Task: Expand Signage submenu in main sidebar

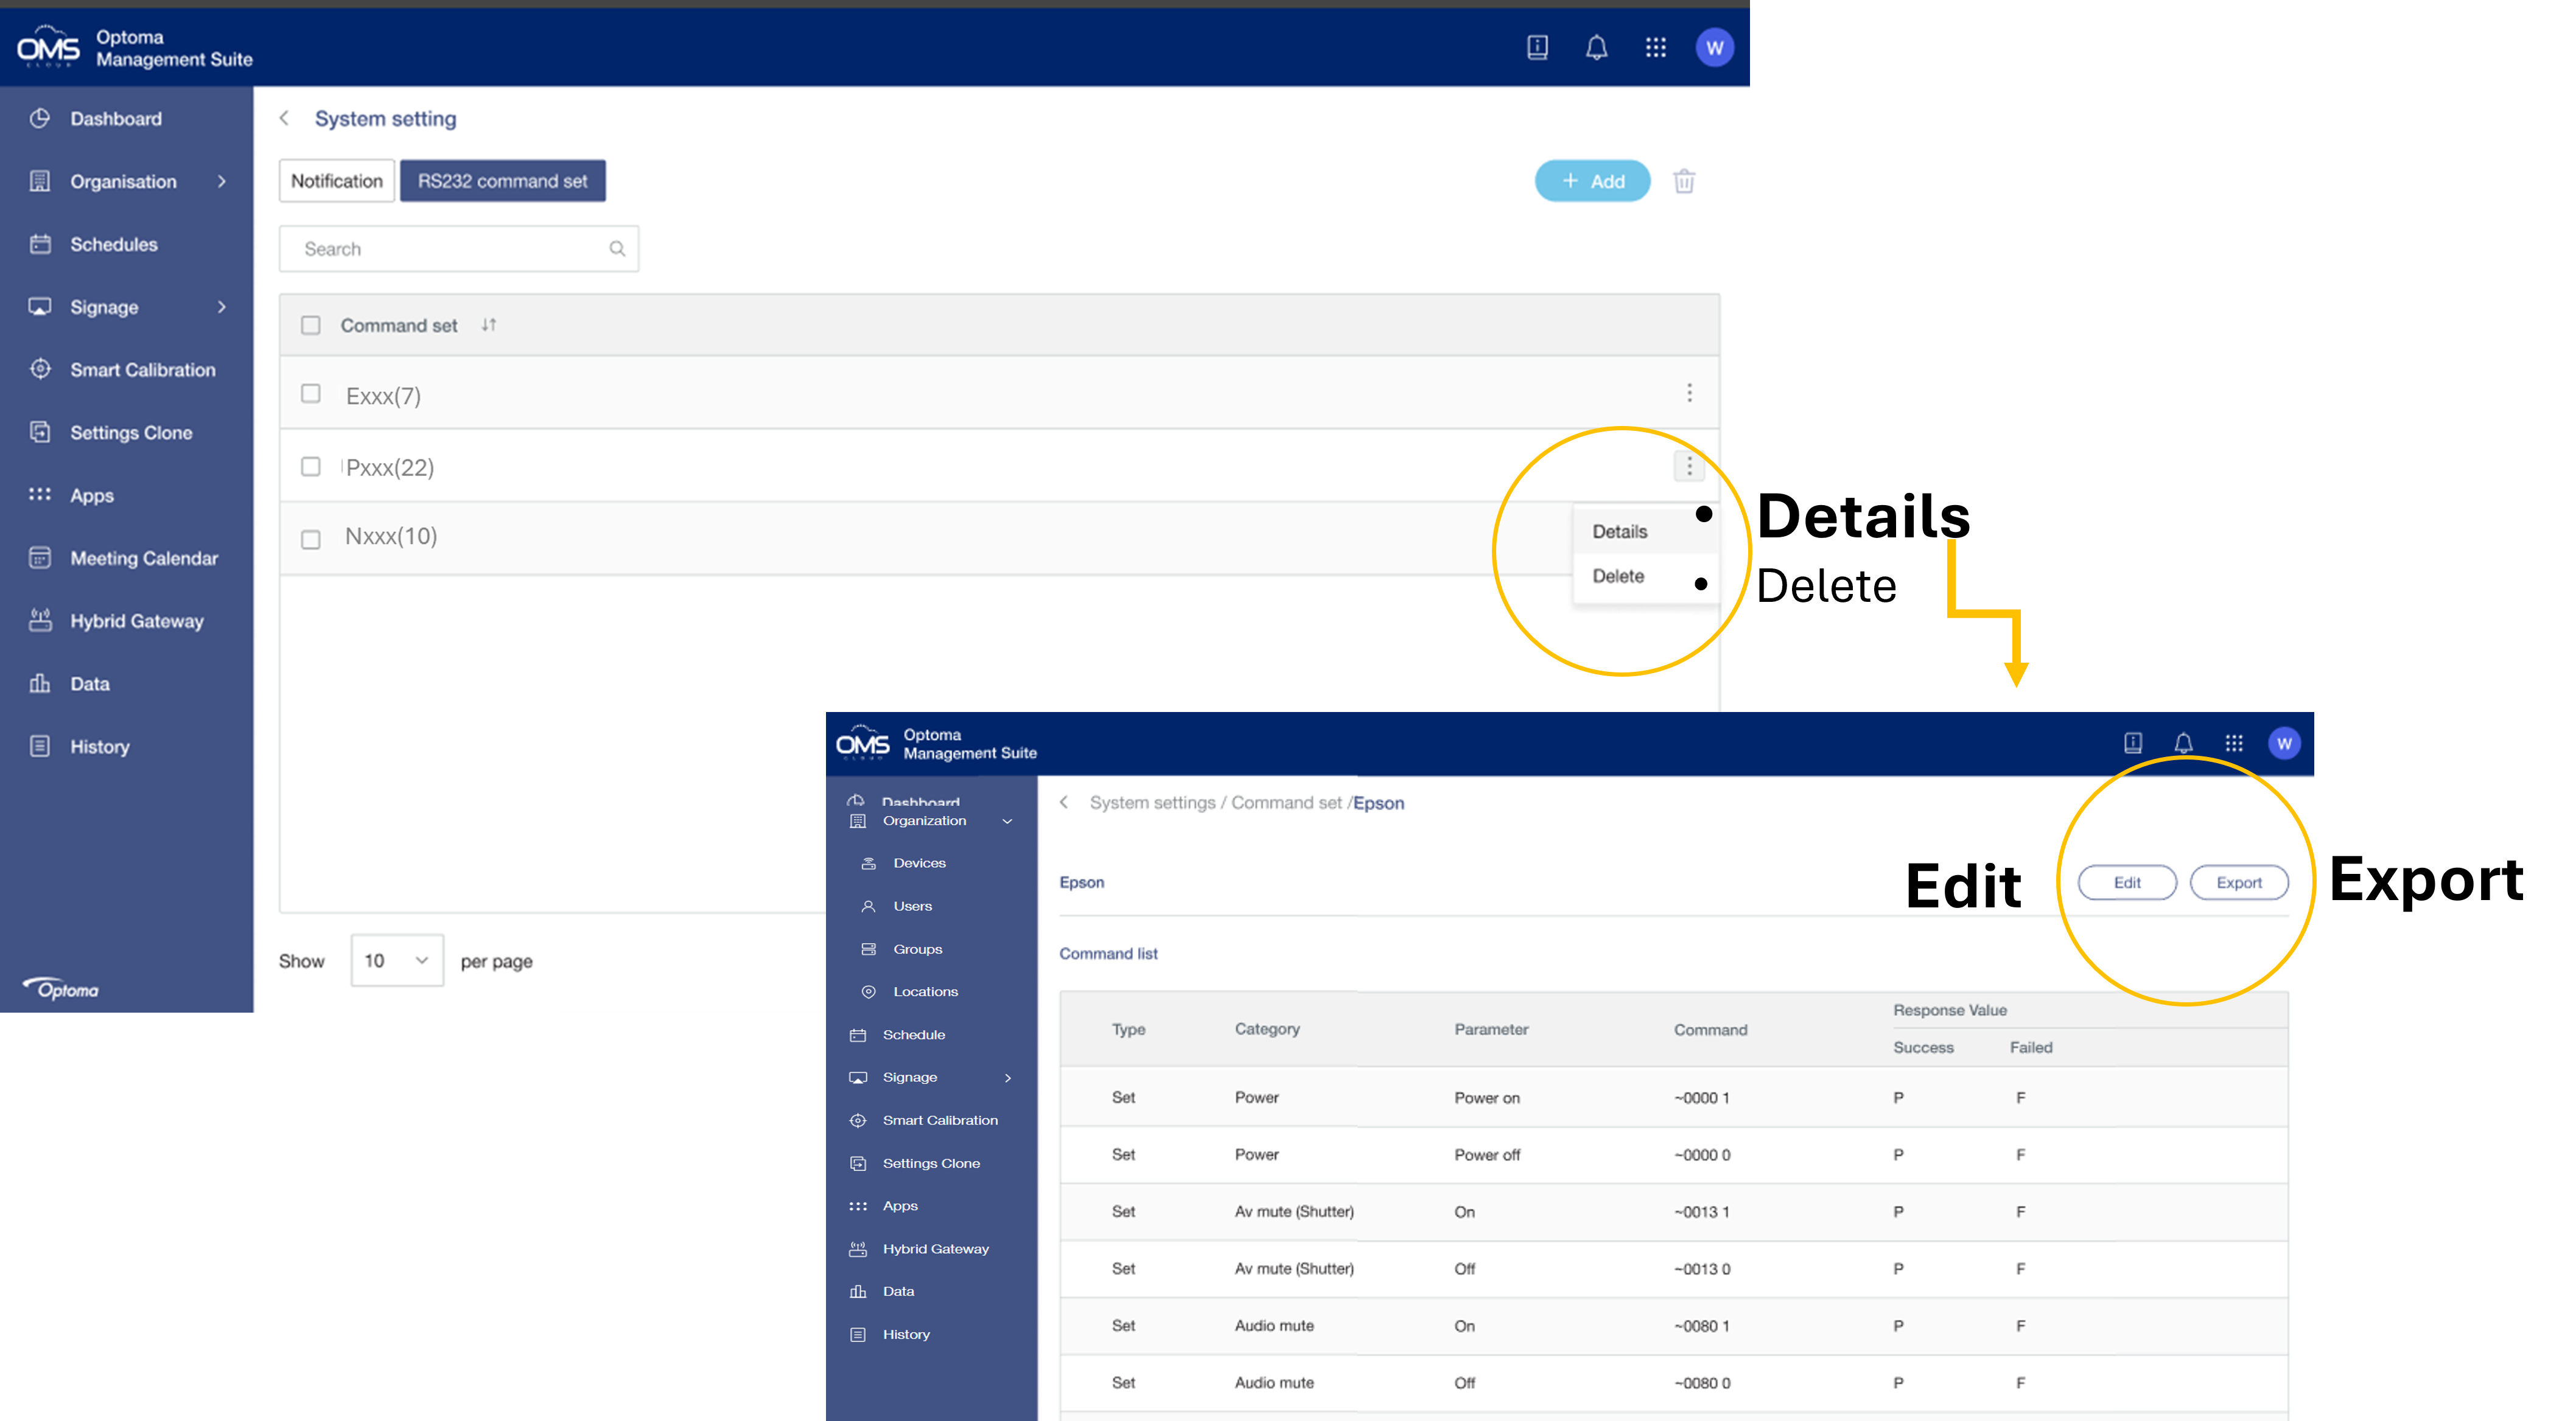Action: click(222, 307)
